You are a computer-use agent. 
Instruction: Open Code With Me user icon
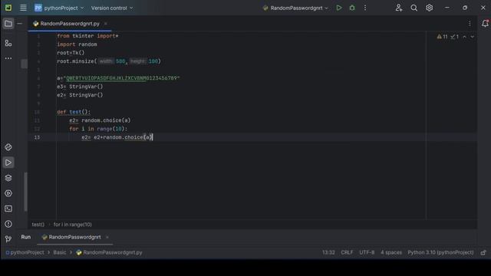pos(399,8)
